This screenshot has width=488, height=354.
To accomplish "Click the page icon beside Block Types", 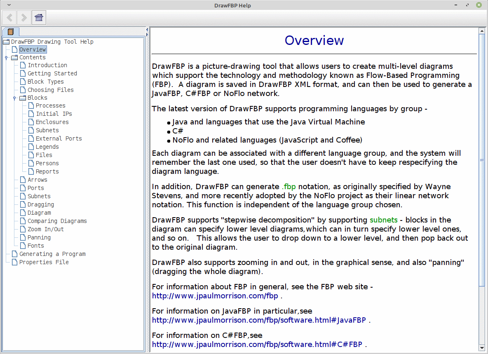I will click(23, 82).
